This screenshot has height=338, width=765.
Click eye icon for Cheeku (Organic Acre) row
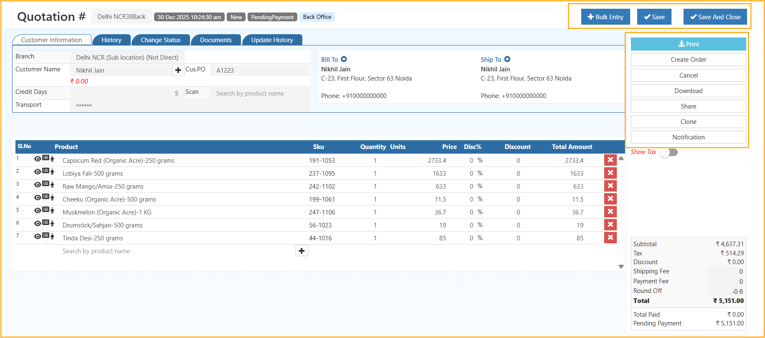click(38, 197)
